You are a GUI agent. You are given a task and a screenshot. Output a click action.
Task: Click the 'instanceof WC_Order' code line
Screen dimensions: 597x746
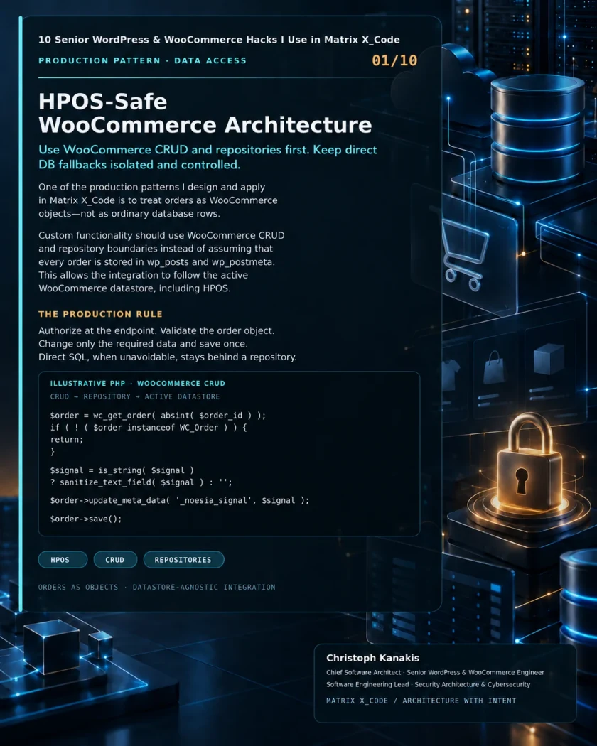149,427
